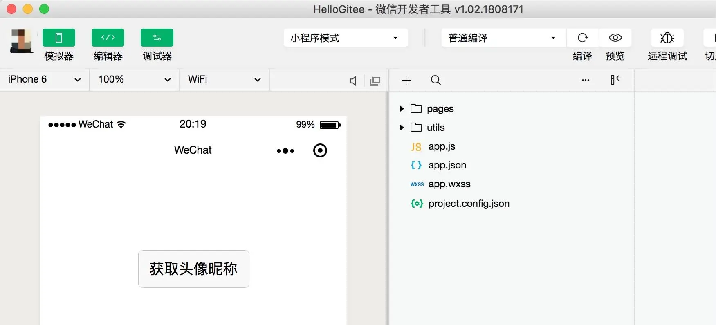
Task: Toggle the debugger panel (调试器)
Action: [x=157, y=38]
